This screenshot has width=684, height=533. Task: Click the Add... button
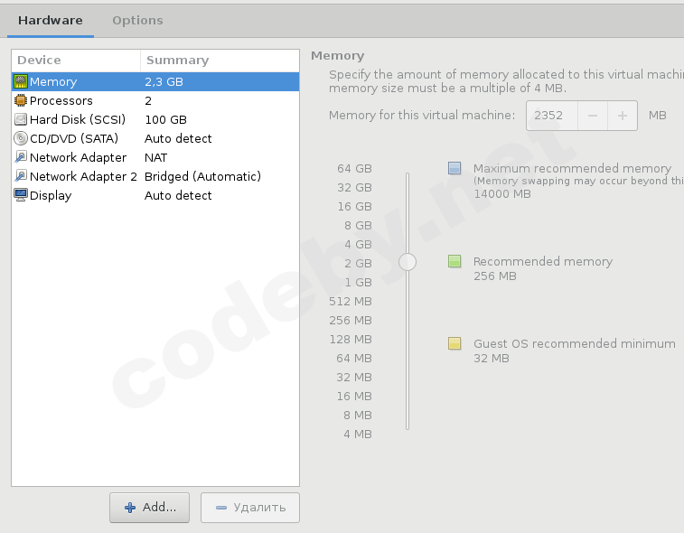pyautogui.click(x=150, y=508)
